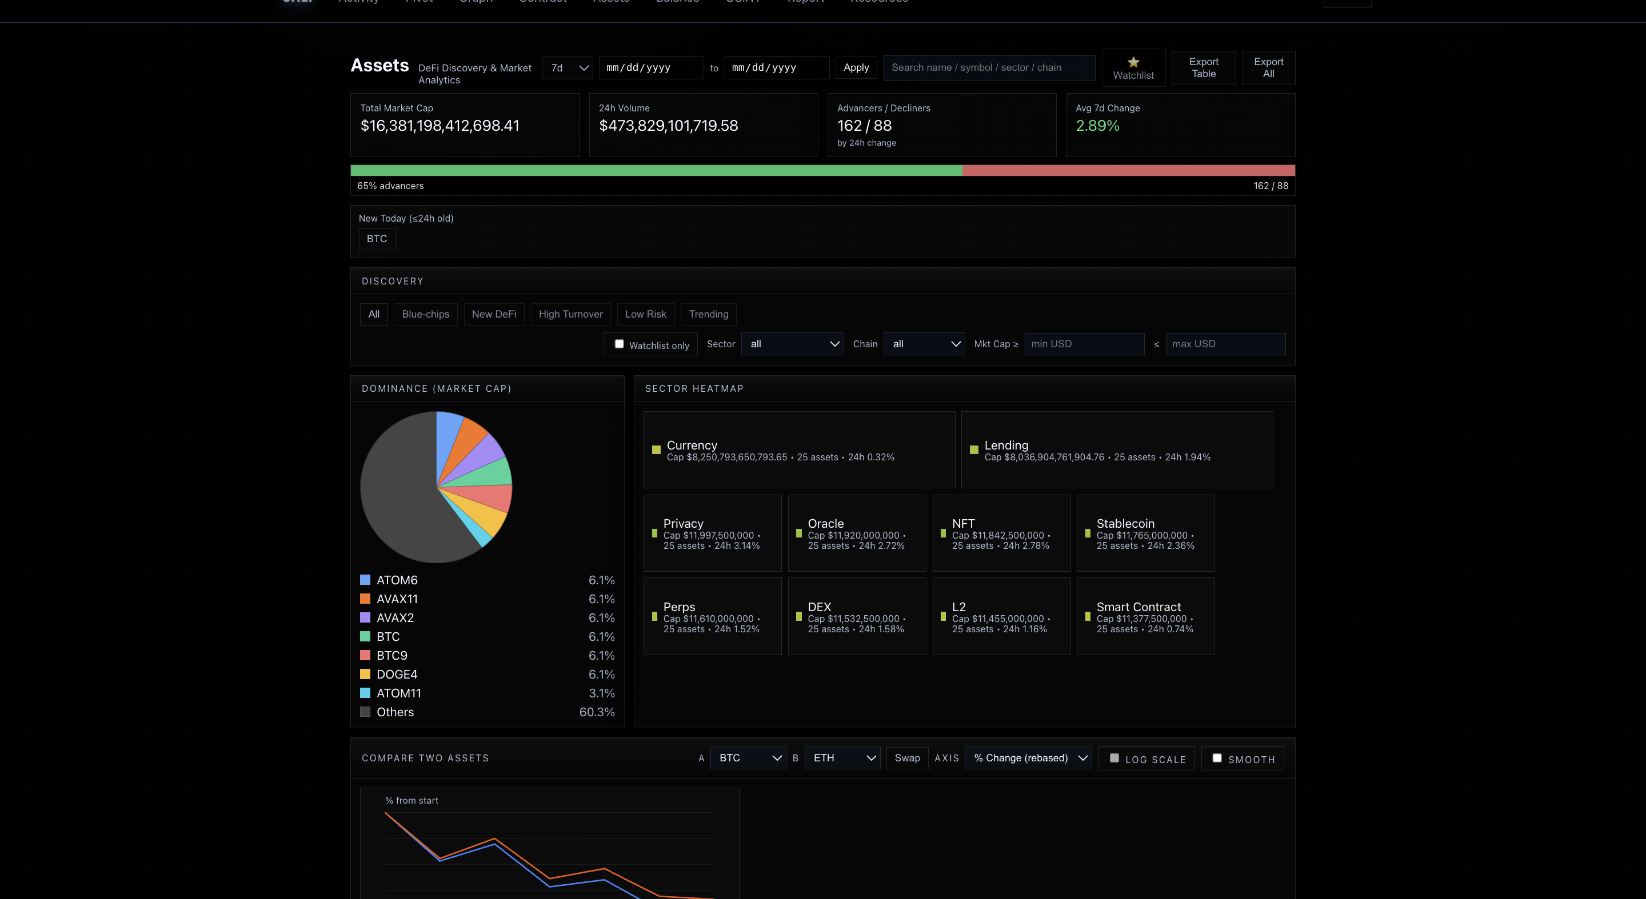Click the Currency sector heatmap indicator square
The image size is (1646, 899).
click(656, 450)
